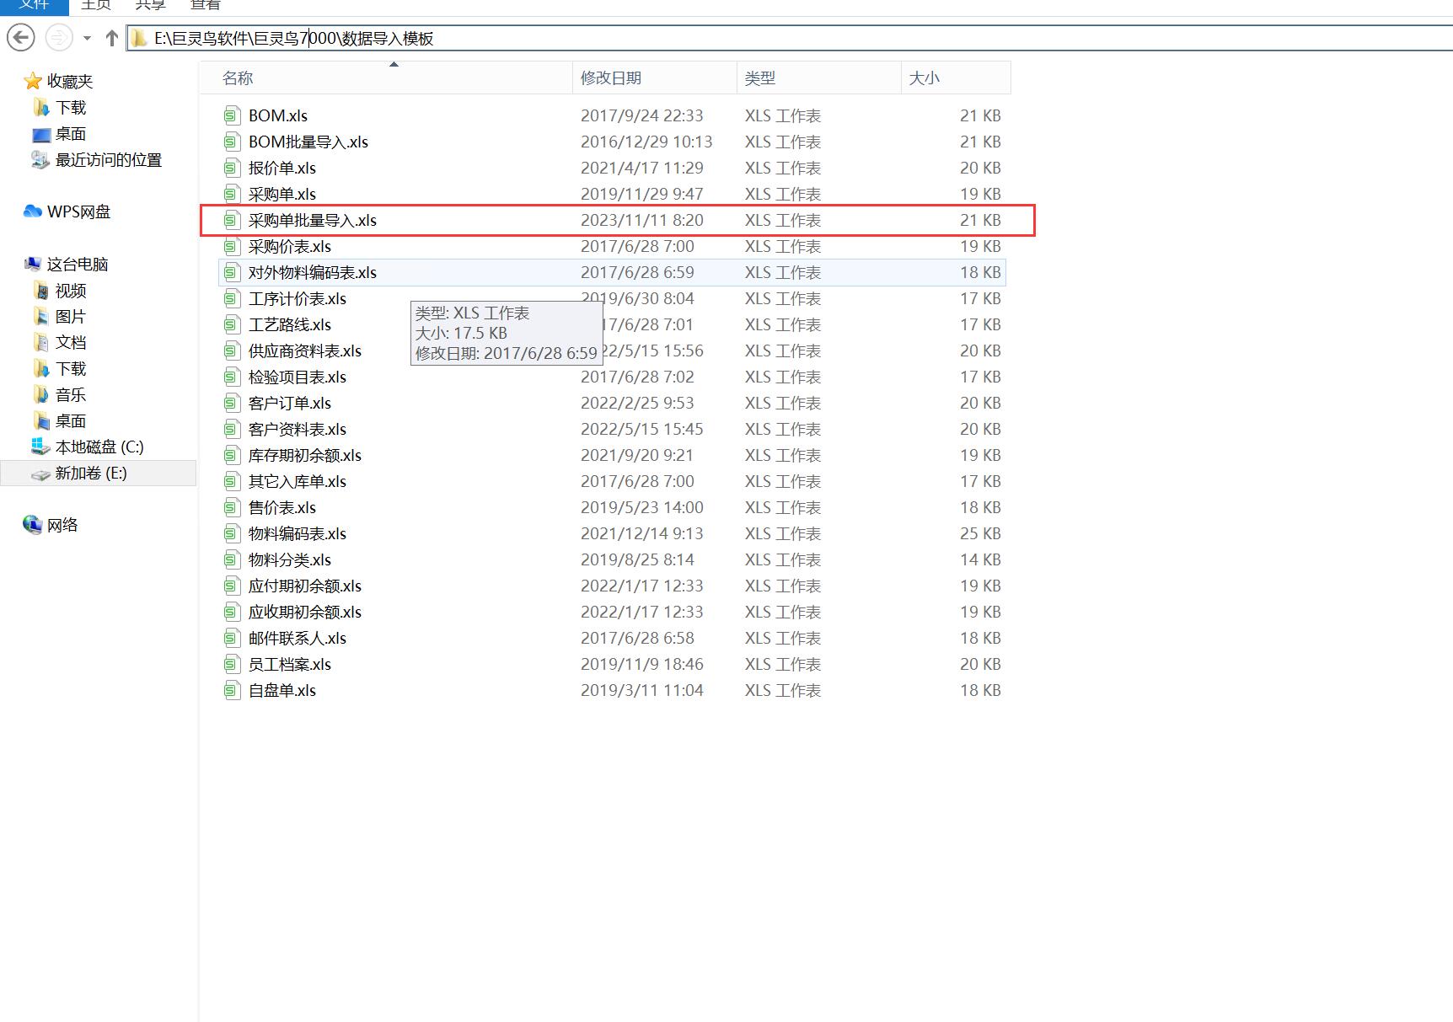The image size is (1453, 1022).
Task: Open recent locations dropdown arrow
Action: pyautogui.click(x=87, y=38)
